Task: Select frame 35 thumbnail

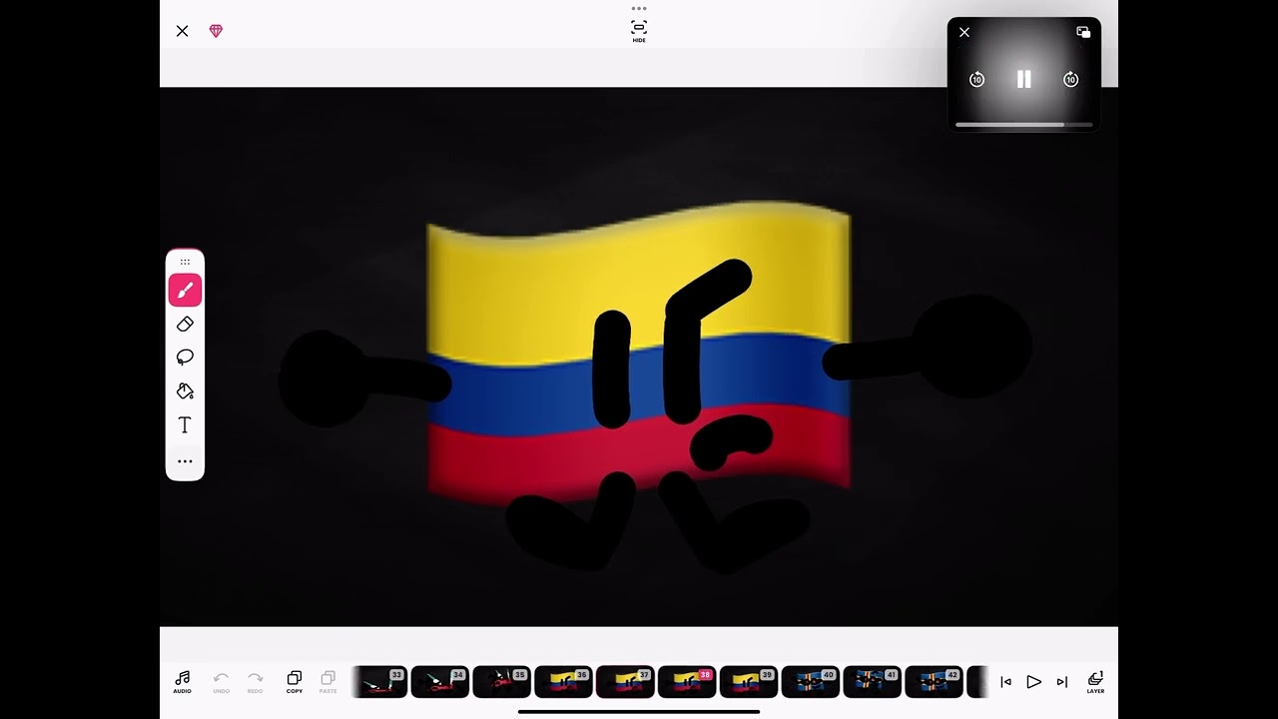Action: point(502,682)
